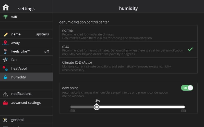Screen dimensions: 204x127
Task: Click the dew point slider handle at -3%
Action: 97,107
